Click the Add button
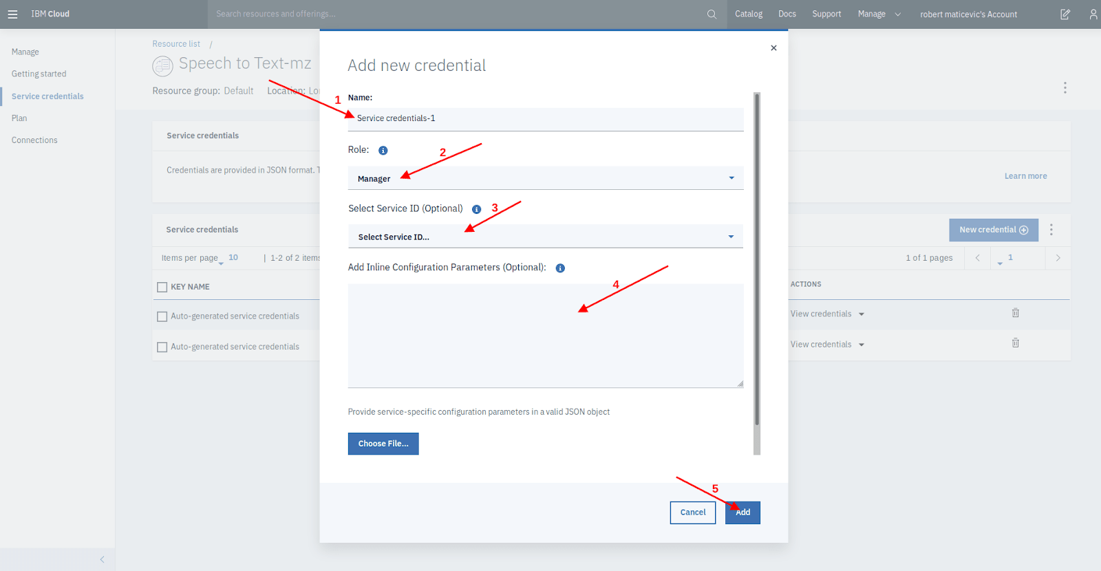The width and height of the screenshot is (1101, 571). 742,513
